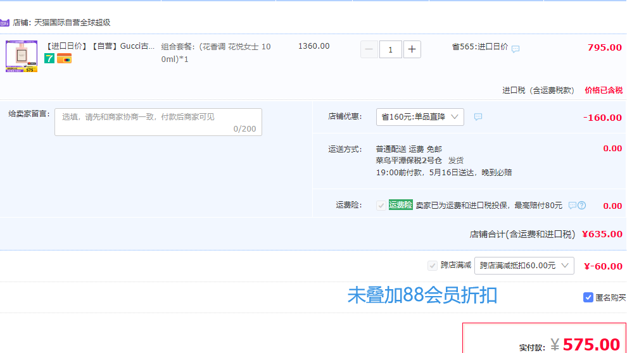Click the seller message text box

[158, 121]
